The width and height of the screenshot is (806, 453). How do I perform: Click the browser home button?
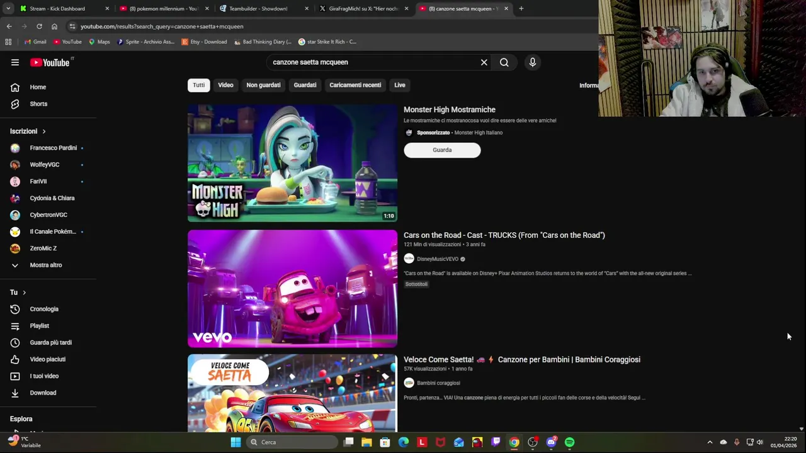coord(54,26)
